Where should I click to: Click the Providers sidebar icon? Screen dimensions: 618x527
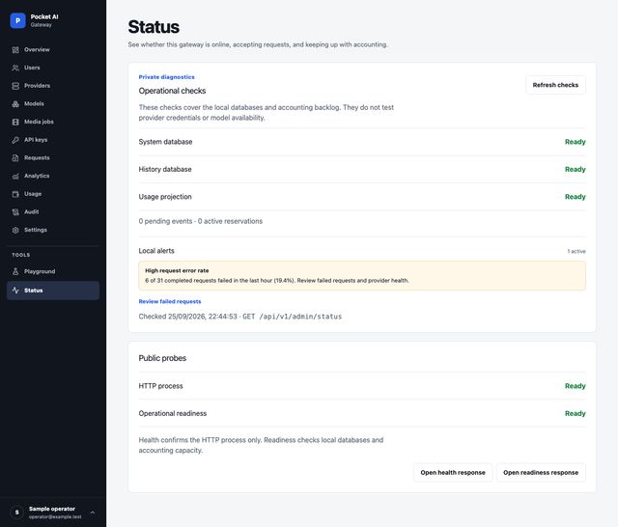coord(15,86)
